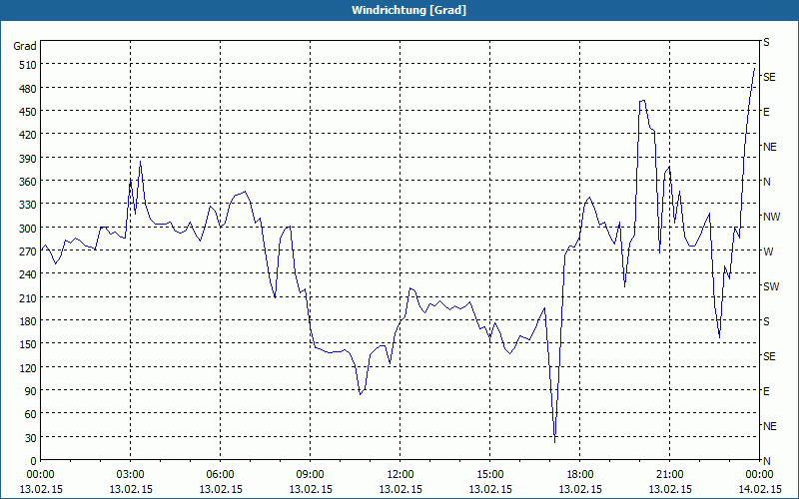The height and width of the screenshot is (499, 799).
Task: Select the 13.02.15 date under 06:00
Action: [x=220, y=489]
